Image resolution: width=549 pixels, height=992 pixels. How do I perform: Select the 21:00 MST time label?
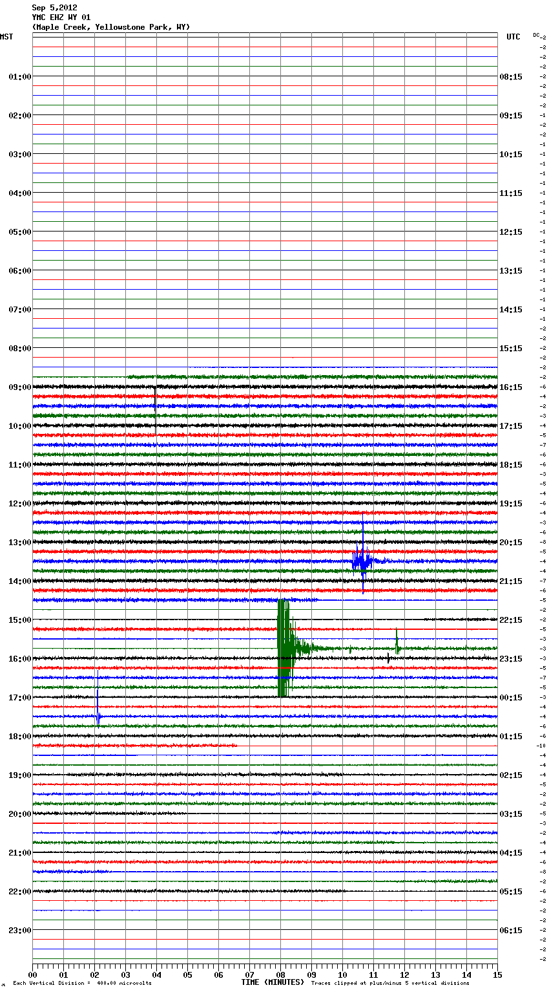tap(19, 853)
